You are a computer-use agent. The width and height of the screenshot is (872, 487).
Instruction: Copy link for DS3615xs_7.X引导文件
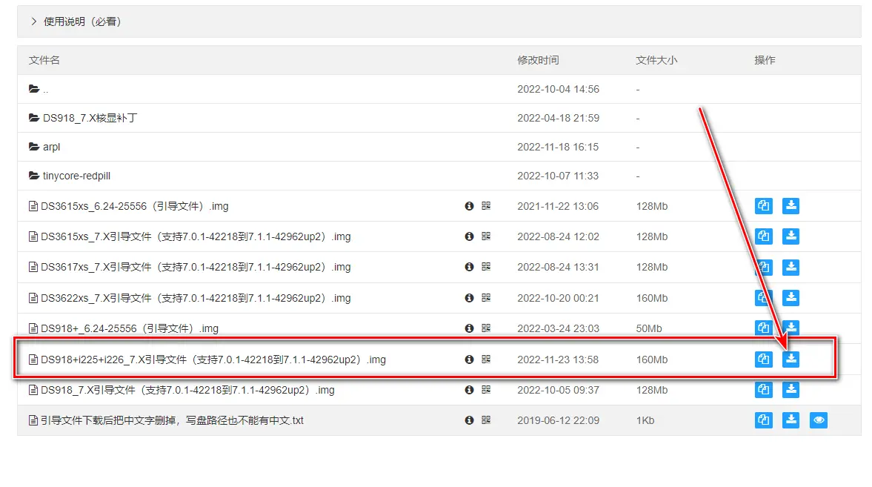tap(764, 236)
